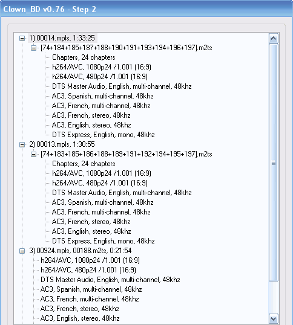Collapse the 74+183+185 m2ts node
The width and height of the screenshot is (293, 325).
tap(34, 154)
